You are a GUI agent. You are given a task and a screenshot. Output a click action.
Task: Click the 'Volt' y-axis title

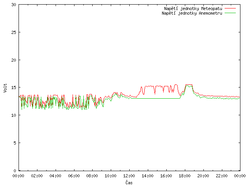pyautogui.click(x=5, y=88)
